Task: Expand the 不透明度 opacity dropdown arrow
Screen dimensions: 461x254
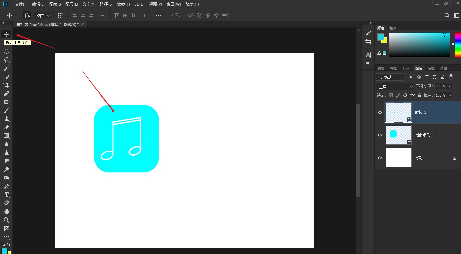Action: coord(450,86)
